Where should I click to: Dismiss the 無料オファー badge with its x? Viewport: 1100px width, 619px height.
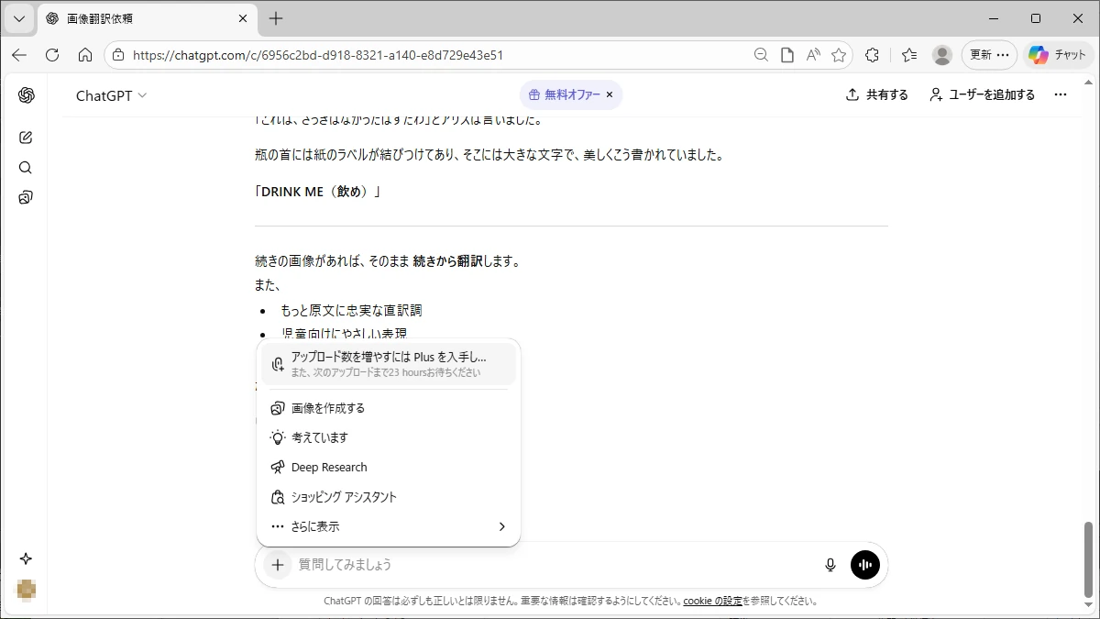(x=610, y=94)
